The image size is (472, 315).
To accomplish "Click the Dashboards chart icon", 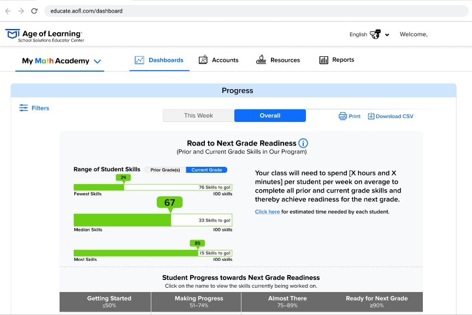I will point(139,60).
